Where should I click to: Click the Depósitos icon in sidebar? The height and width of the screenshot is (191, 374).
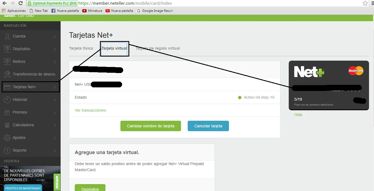coord(7,49)
